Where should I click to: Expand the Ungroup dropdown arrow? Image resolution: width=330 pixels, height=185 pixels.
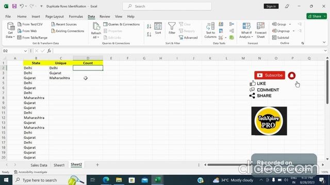click(x=293, y=31)
